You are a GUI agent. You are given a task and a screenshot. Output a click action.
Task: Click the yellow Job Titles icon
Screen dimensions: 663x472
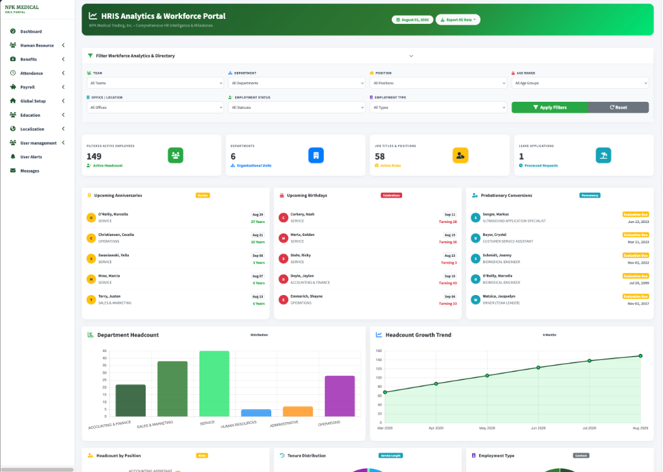[x=460, y=156]
